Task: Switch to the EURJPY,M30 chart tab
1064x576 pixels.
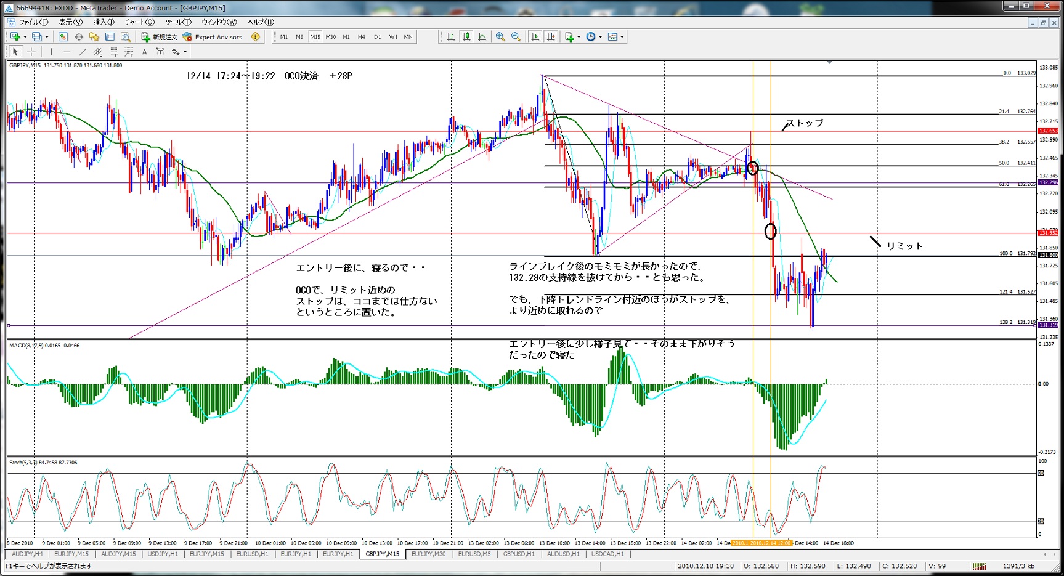Action: click(x=428, y=554)
